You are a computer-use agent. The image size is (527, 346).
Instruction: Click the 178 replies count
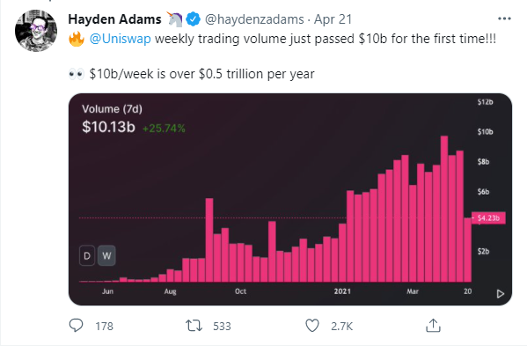104,326
